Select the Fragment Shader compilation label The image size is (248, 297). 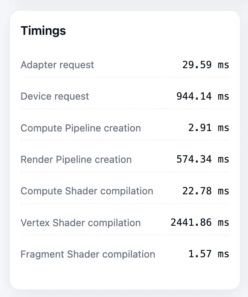[x=88, y=254]
